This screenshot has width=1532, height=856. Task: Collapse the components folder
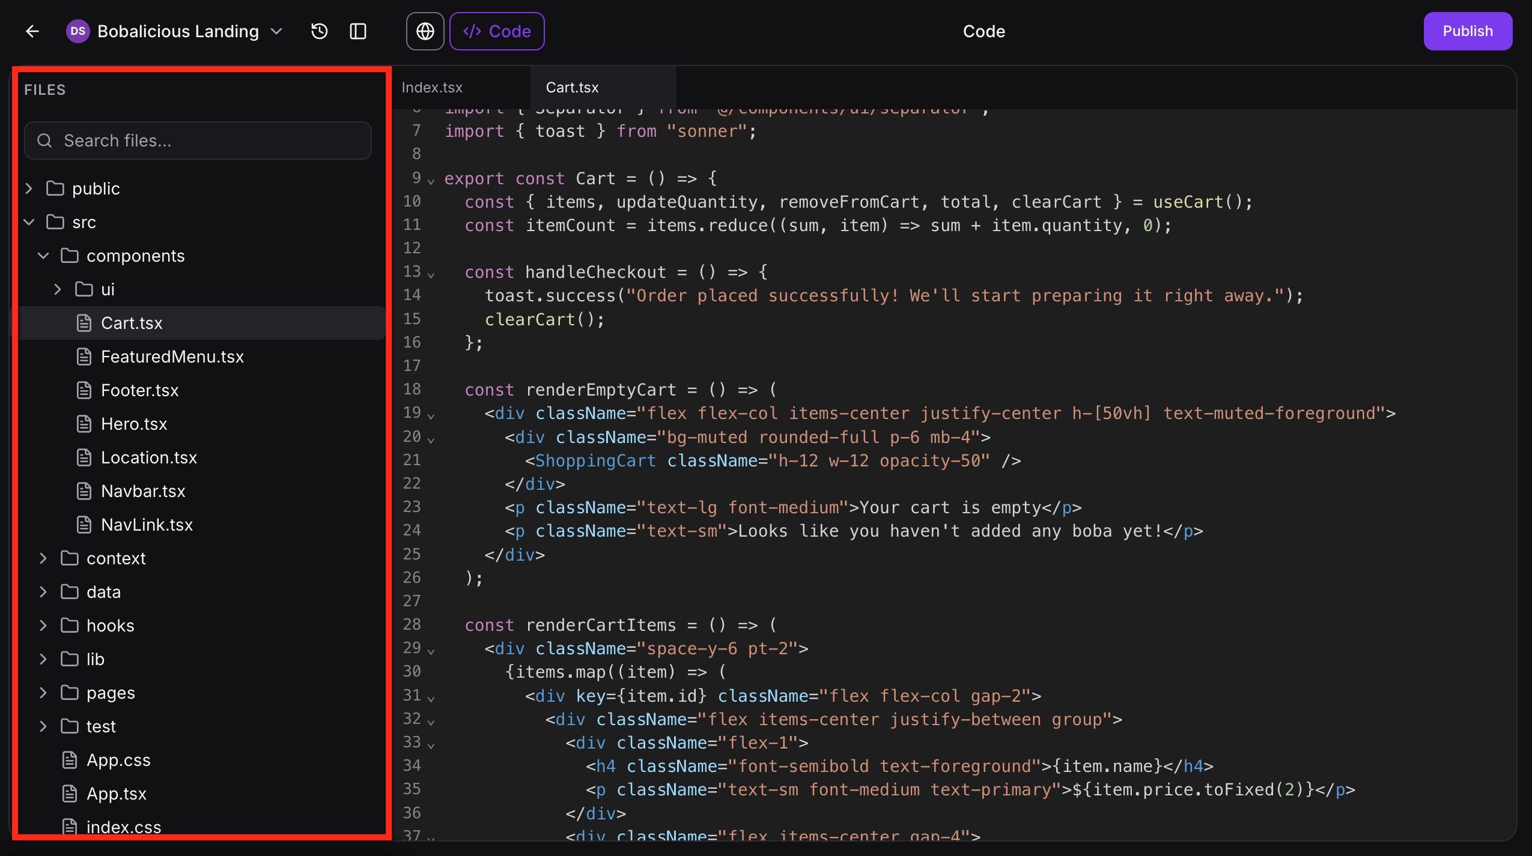coord(43,256)
